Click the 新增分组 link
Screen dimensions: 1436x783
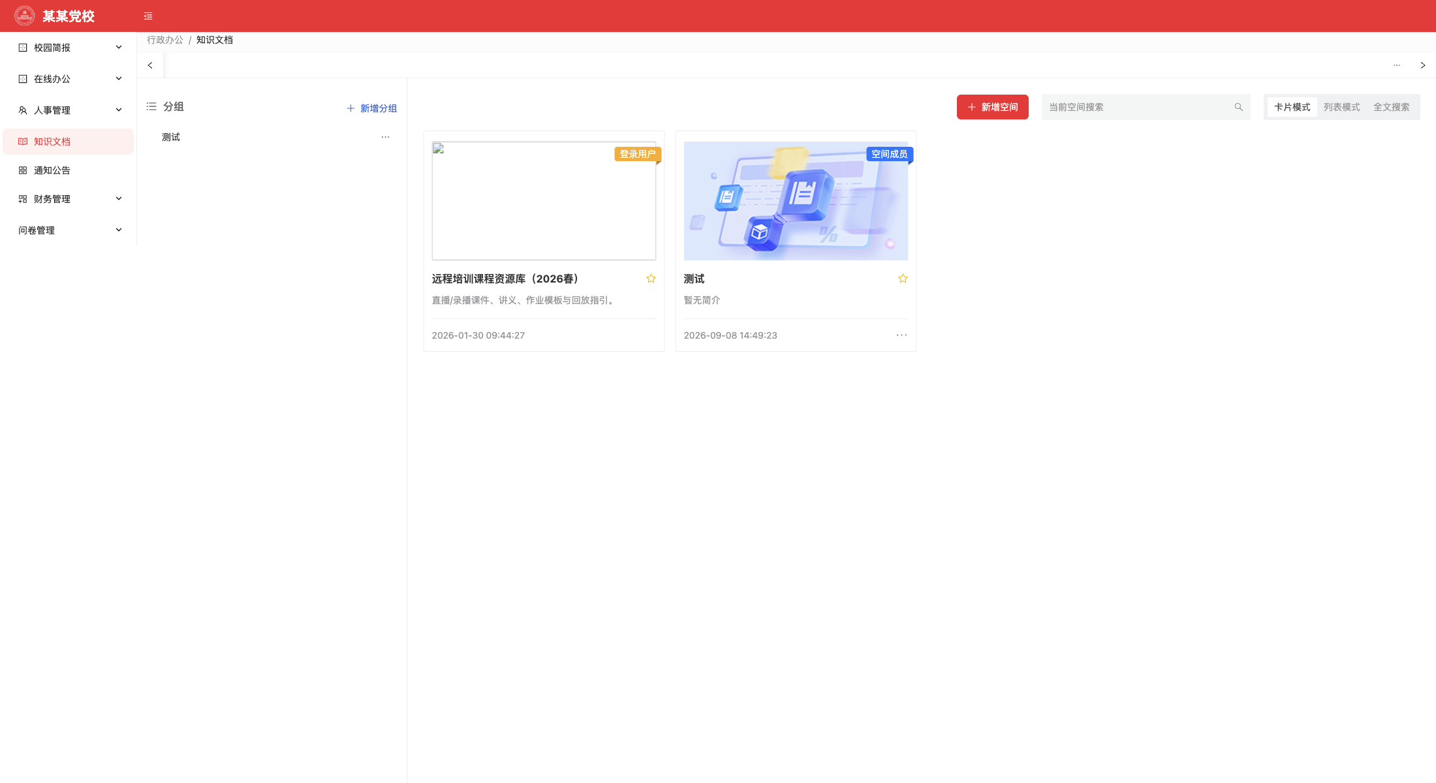point(371,108)
